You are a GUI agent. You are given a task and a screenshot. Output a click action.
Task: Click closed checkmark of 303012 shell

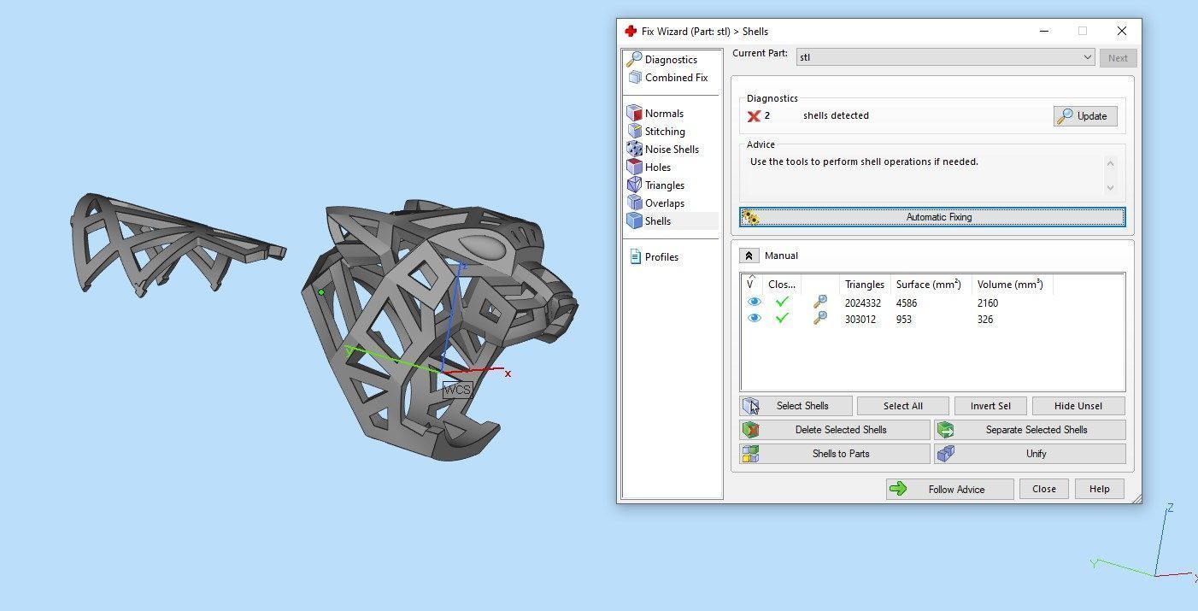(781, 319)
